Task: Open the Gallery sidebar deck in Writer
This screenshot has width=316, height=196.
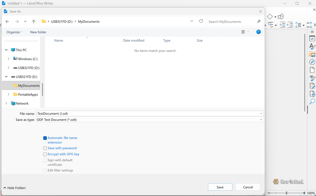Action: click(312, 54)
